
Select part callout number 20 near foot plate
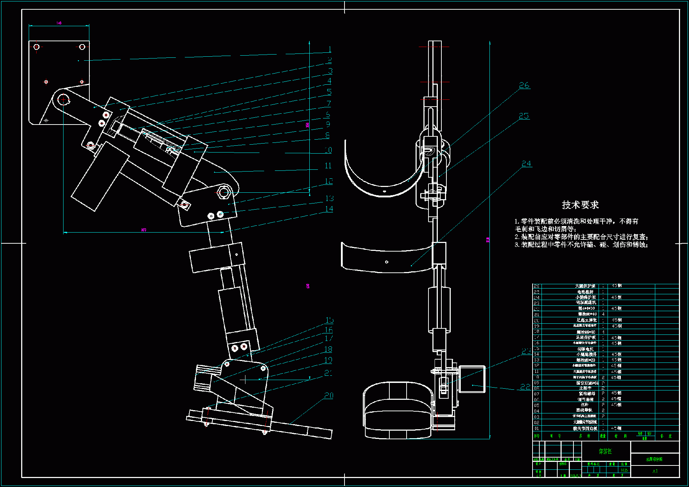coord(329,395)
